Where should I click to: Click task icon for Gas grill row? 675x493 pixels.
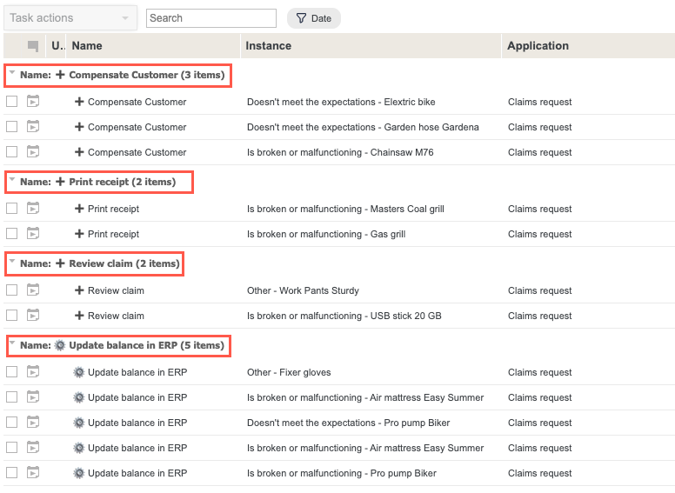coord(33,234)
